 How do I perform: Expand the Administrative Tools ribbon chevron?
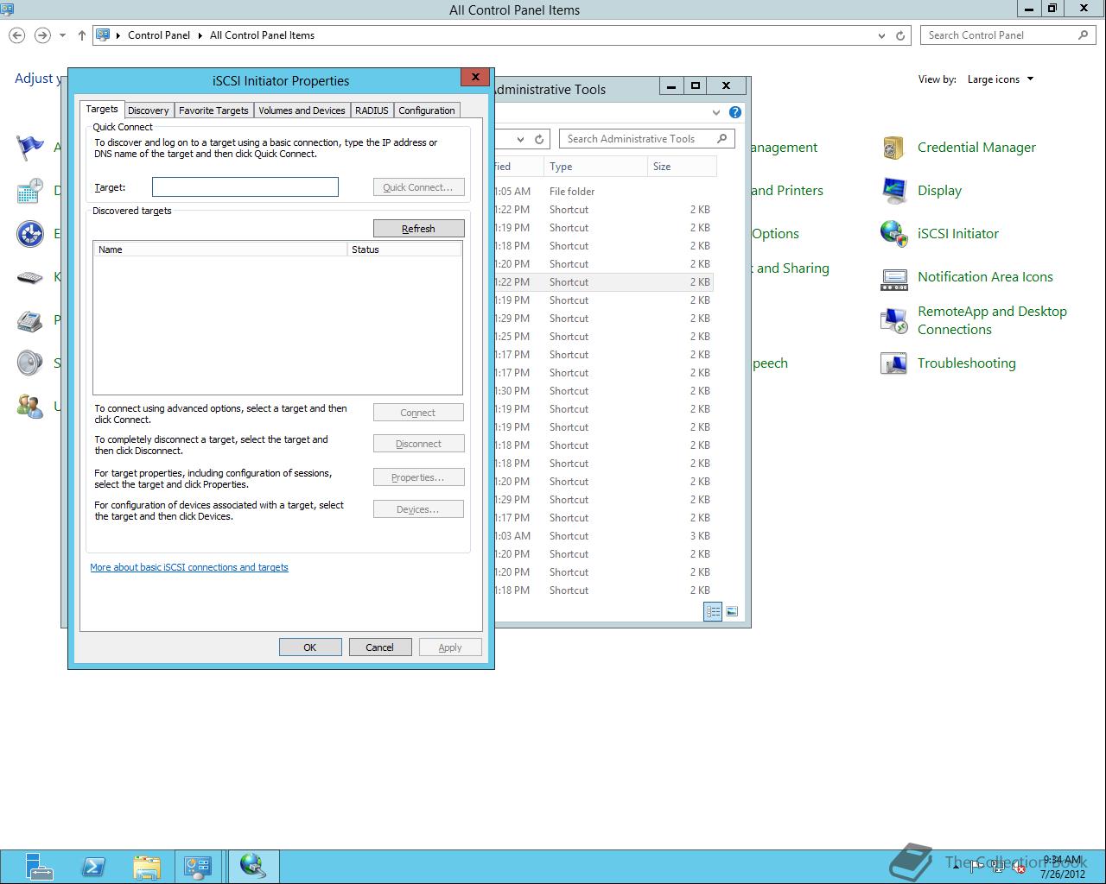(x=715, y=112)
